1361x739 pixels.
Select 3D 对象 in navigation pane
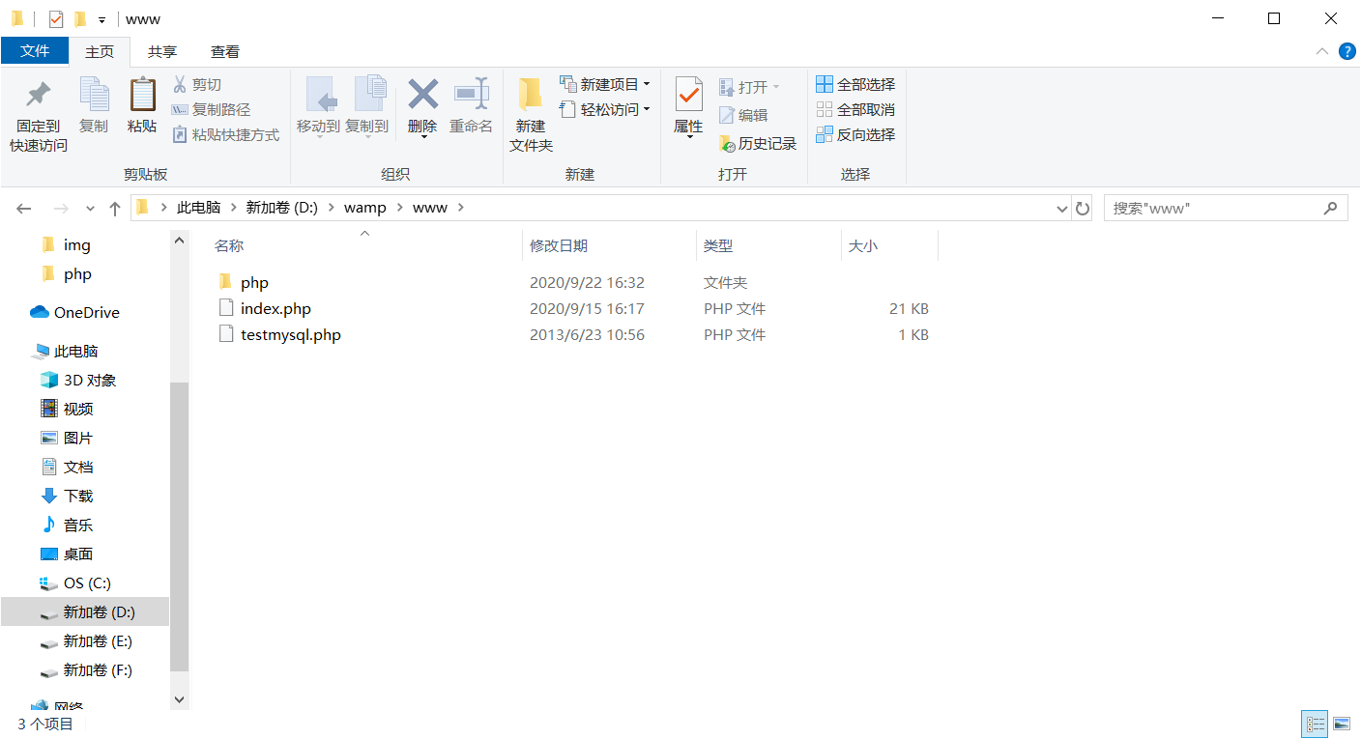coord(90,381)
